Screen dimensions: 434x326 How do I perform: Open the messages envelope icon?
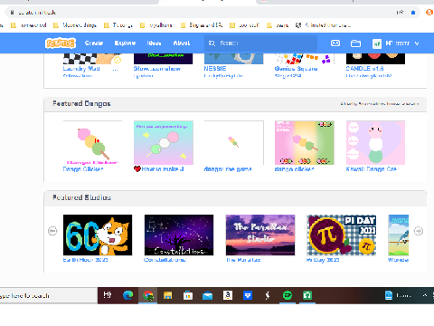tap(335, 43)
